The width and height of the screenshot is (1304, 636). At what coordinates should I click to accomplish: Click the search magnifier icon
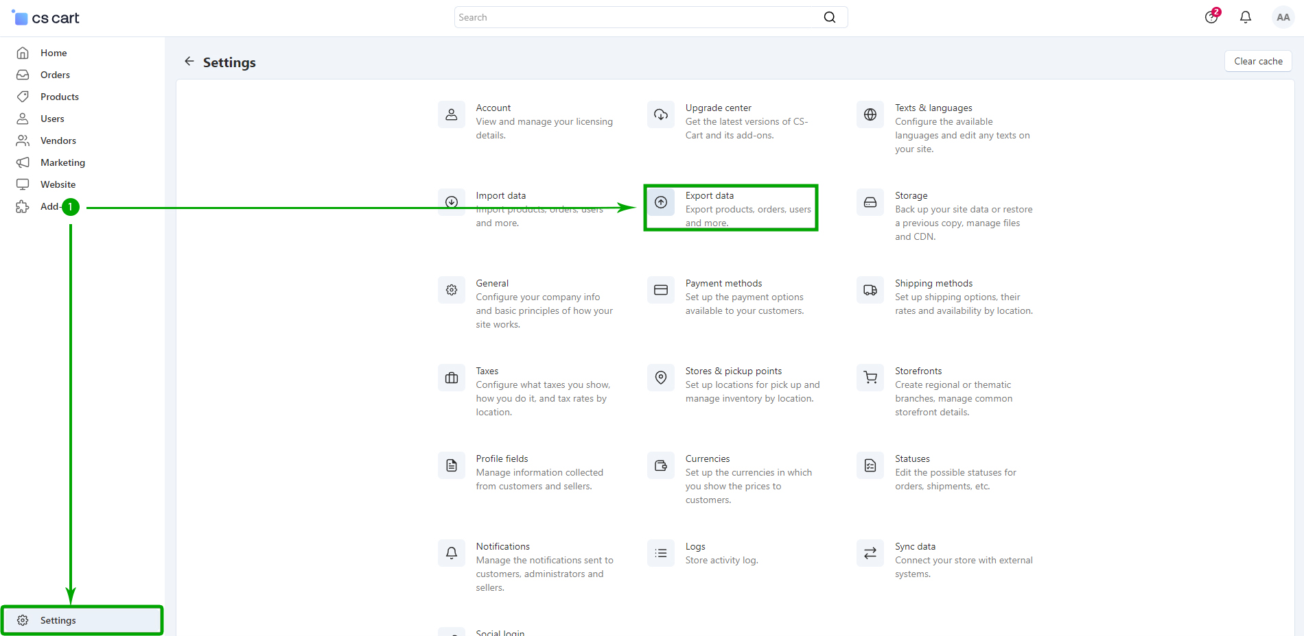pos(830,17)
